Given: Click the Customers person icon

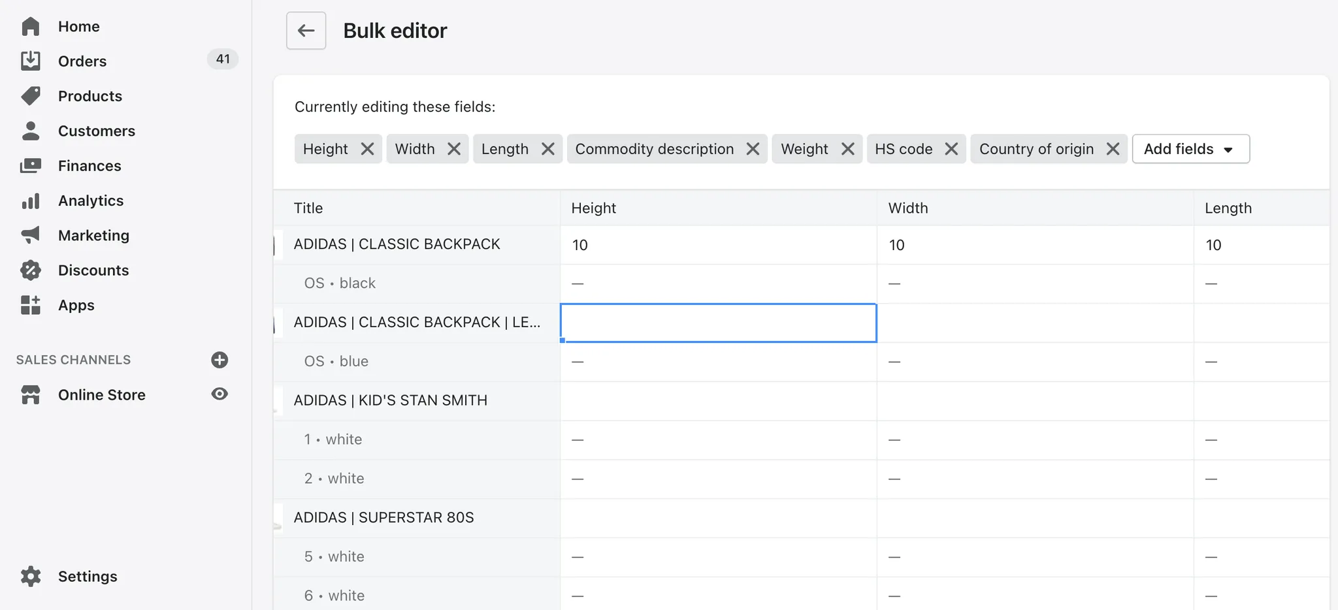Looking at the screenshot, I should click(31, 131).
